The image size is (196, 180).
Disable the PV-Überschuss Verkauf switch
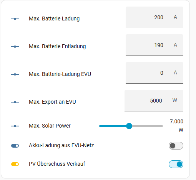(176, 164)
